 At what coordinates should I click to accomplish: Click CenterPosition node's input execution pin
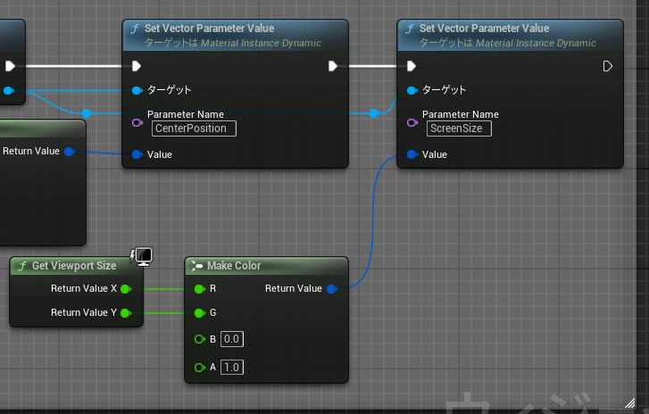click(137, 66)
